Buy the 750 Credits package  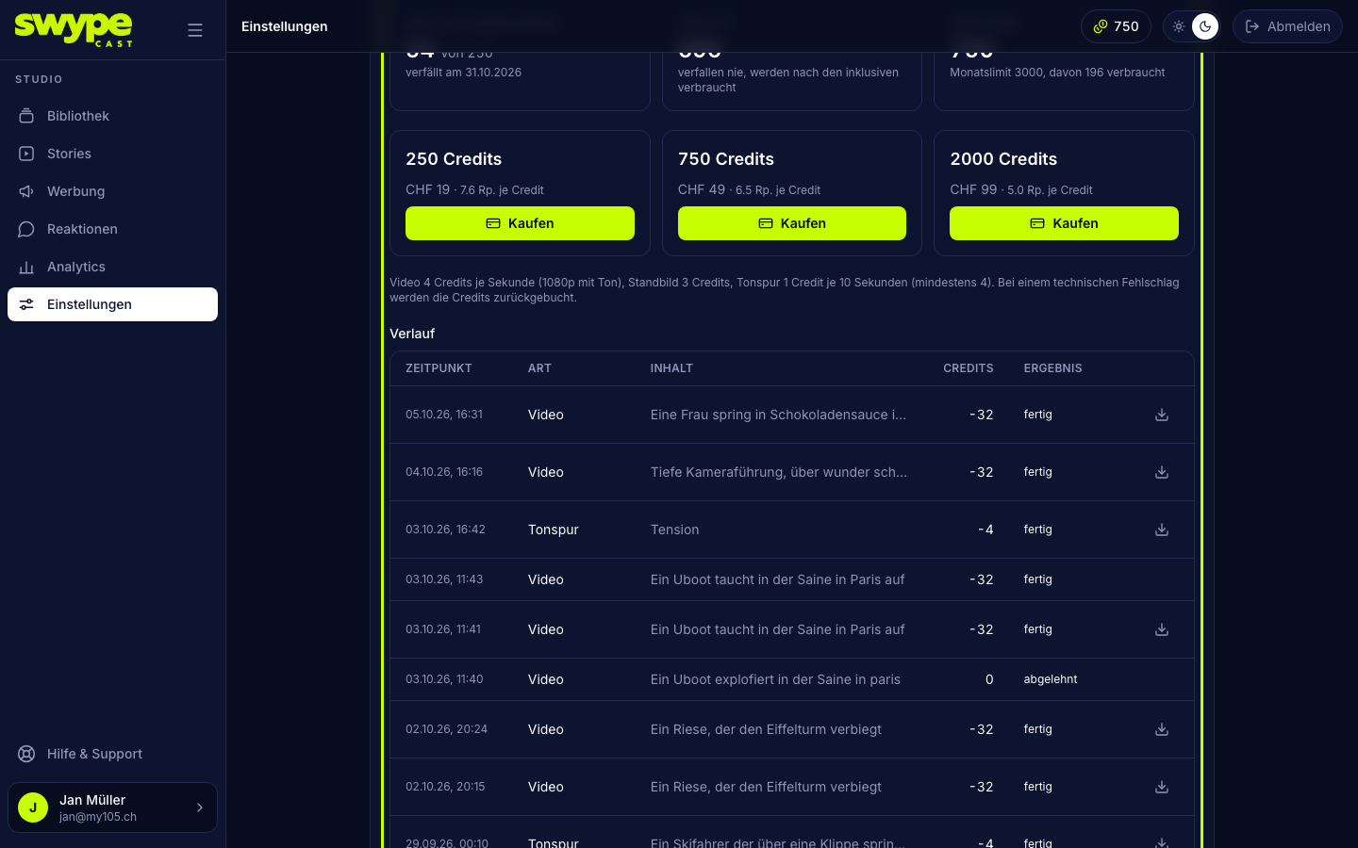792,223
